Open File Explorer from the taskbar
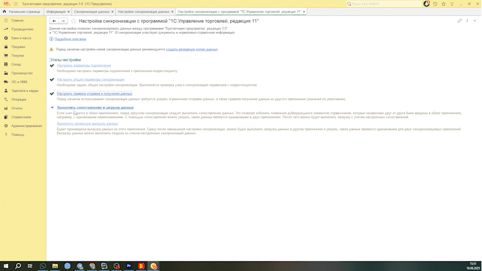 pos(55,266)
